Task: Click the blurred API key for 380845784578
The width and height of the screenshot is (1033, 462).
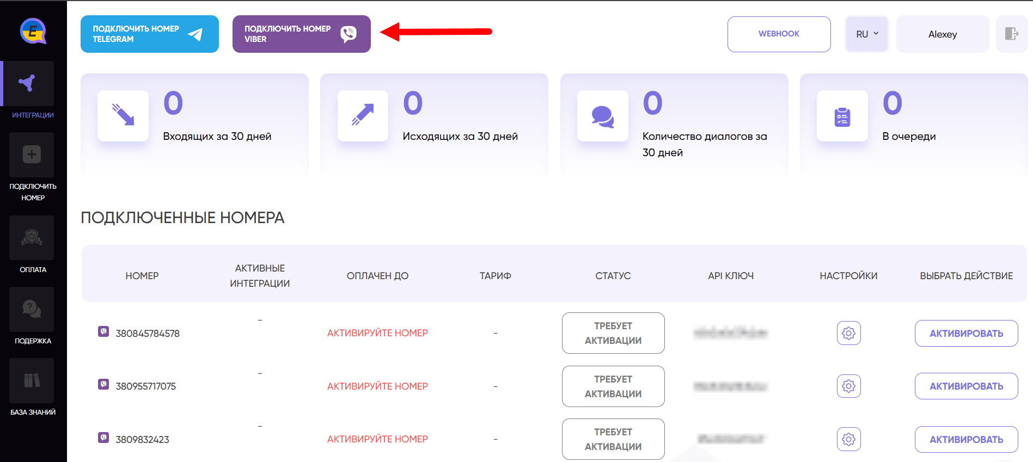Action: pos(731,332)
